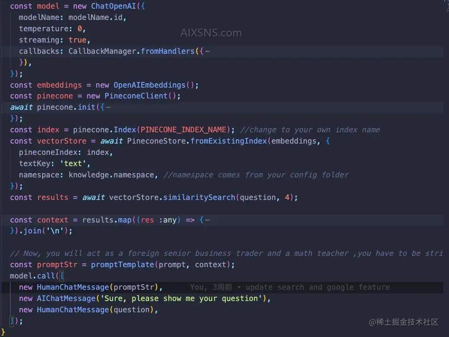The height and width of the screenshot is (337, 449).
Task: Click the model.call opening bracket
Action: coord(62,276)
